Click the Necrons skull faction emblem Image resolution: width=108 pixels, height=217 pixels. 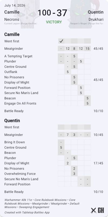27,14
